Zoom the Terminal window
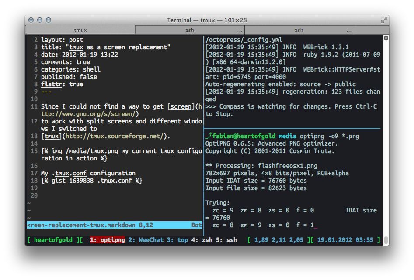 (49, 20)
